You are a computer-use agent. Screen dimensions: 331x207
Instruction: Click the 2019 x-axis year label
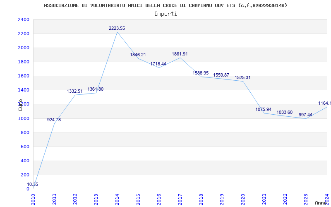[x=222, y=200]
